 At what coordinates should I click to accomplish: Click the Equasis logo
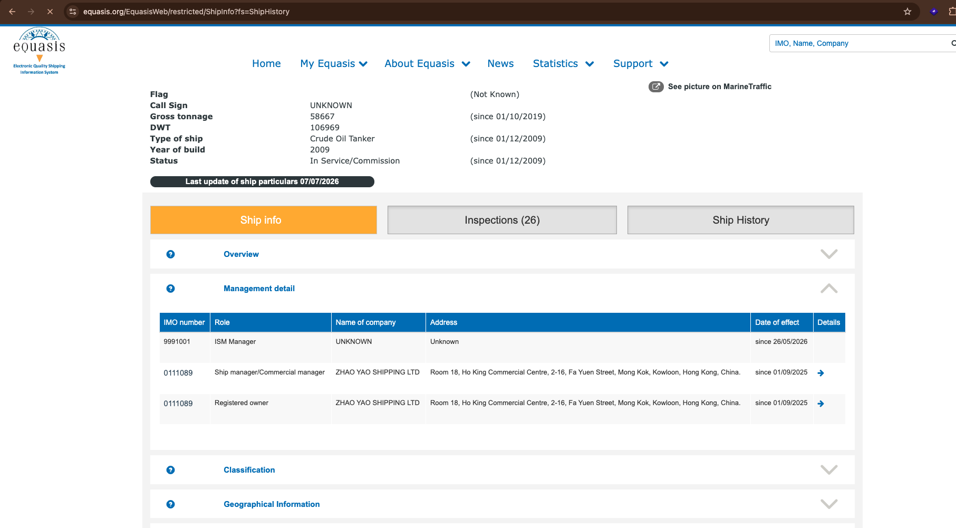click(39, 51)
